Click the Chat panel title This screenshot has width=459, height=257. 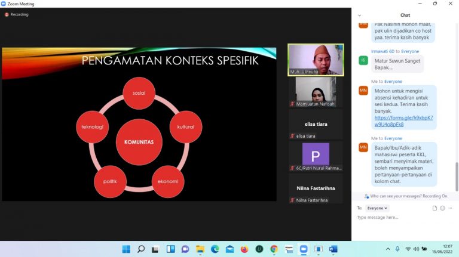(405, 15)
